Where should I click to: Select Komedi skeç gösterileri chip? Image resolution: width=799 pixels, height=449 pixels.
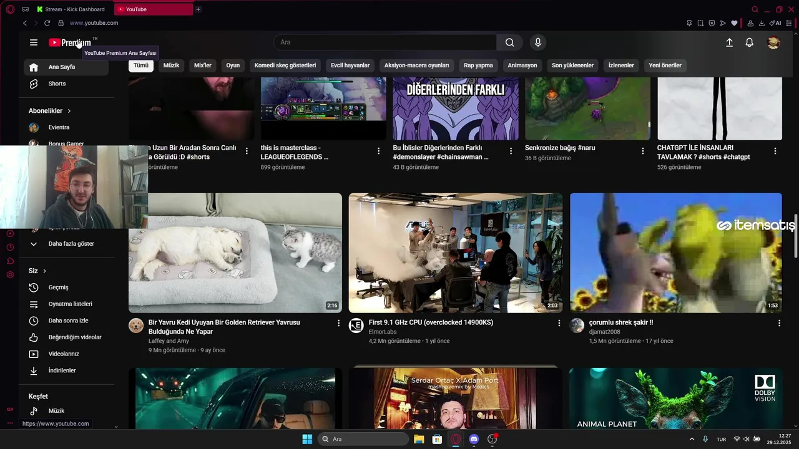coord(285,65)
